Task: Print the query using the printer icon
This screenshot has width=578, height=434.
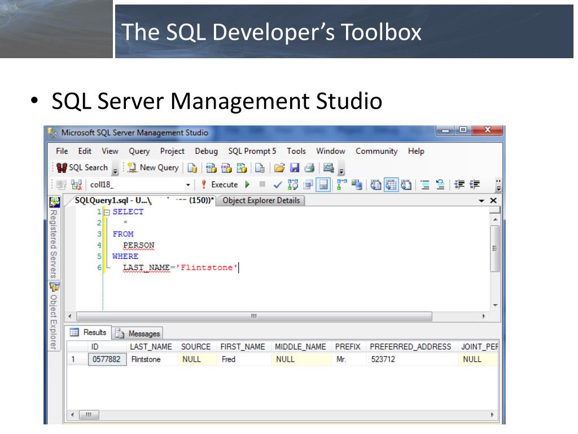Action: pyautogui.click(x=309, y=168)
